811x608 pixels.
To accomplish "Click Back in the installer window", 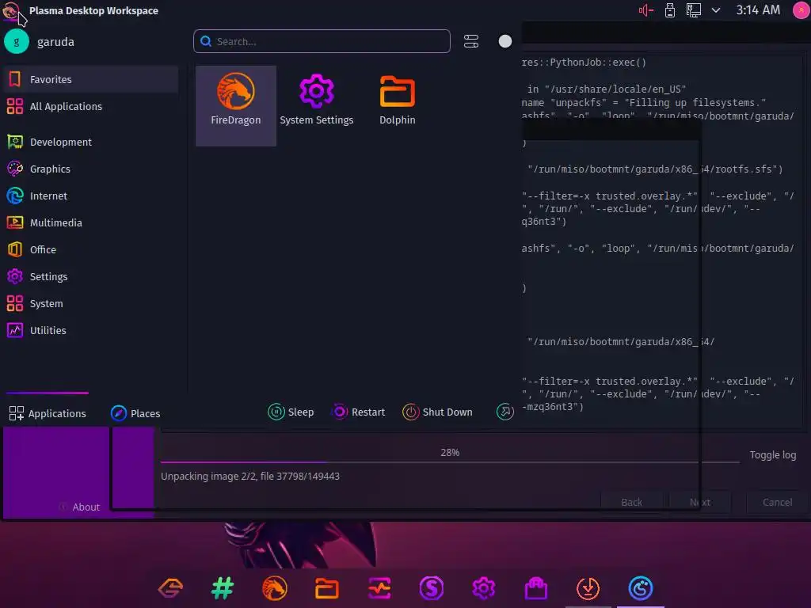I will [x=631, y=502].
